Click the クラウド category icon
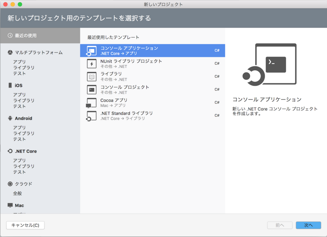 pos(10,184)
